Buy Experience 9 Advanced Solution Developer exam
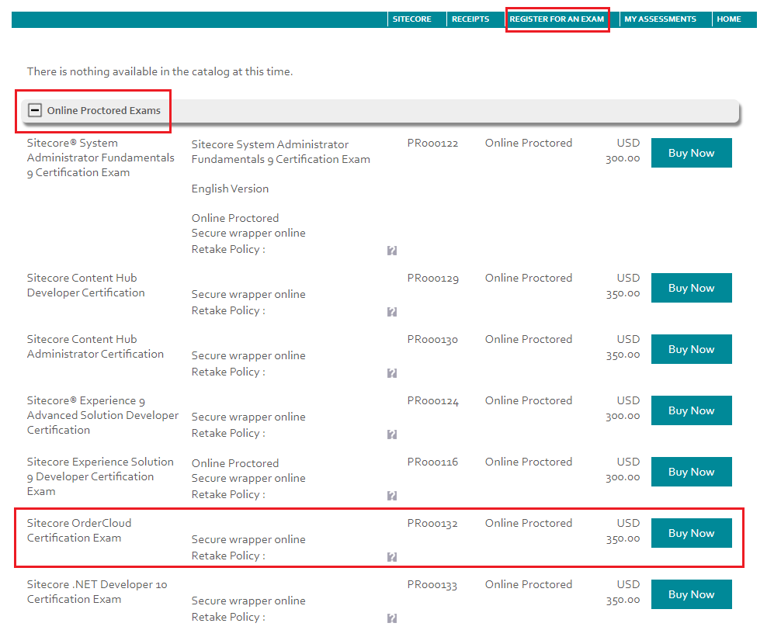Viewport: 781px width, 637px height. point(692,410)
